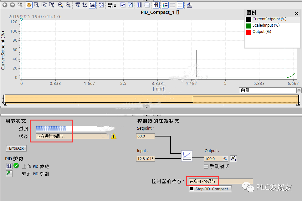Show the horizontal measurement cursors

pyautogui.click(x=147, y=5)
